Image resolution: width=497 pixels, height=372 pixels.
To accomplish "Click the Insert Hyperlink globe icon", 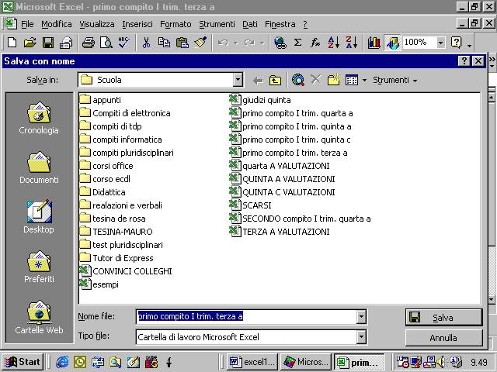I will [280, 42].
